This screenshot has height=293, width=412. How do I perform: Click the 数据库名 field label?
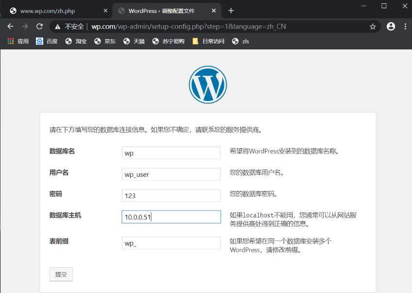pyautogui.click(x=62, y=151)
